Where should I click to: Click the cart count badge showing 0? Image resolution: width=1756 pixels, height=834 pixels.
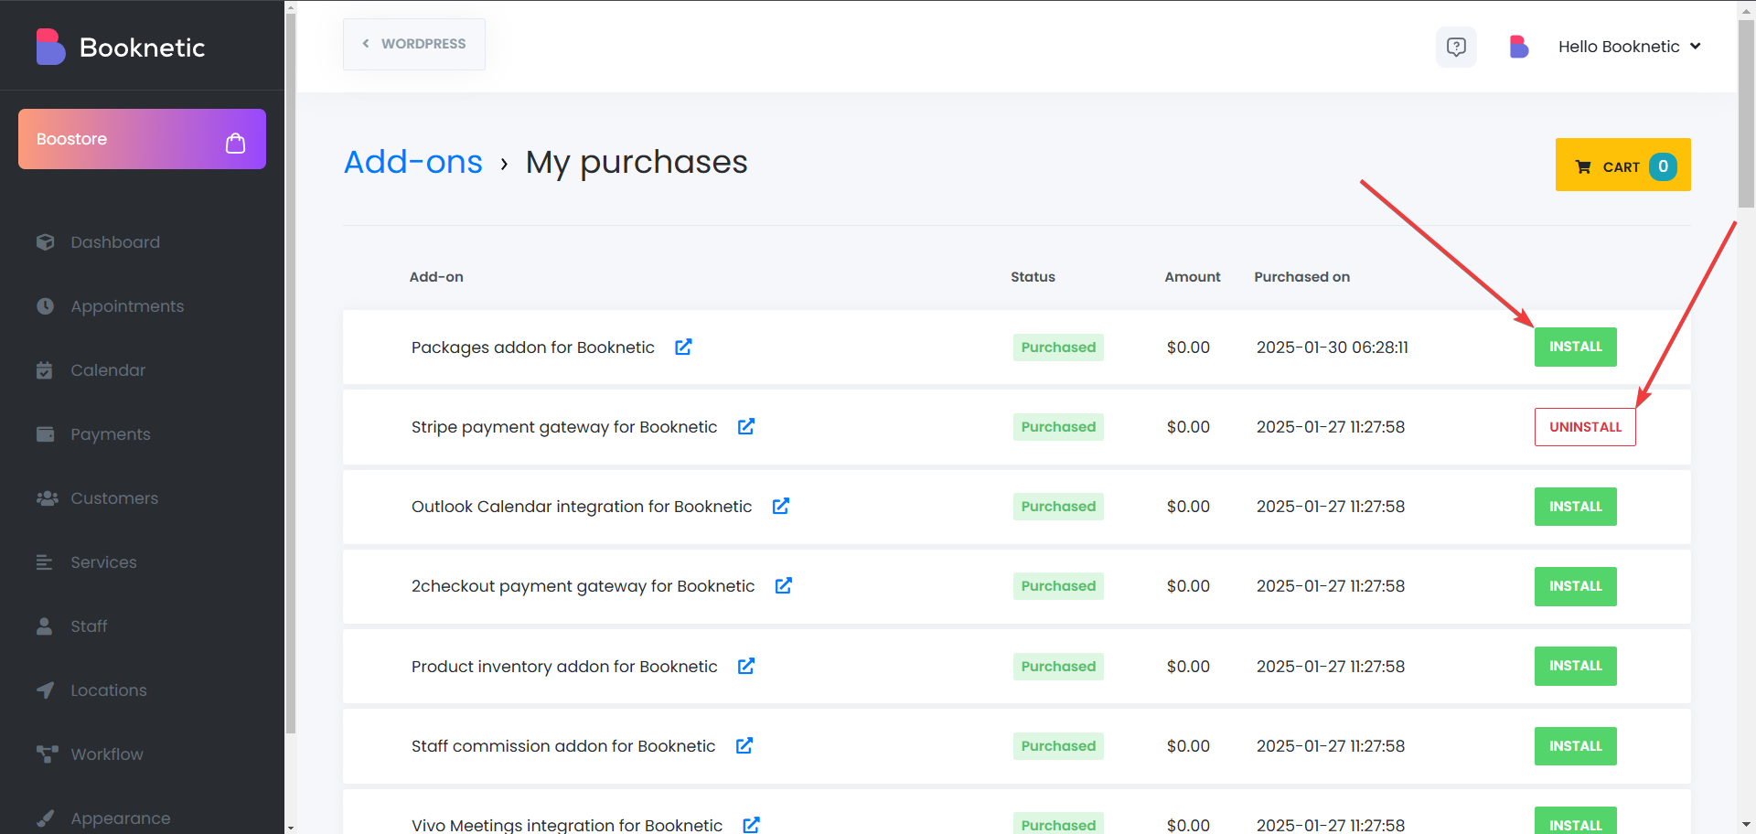(1663, 166)
